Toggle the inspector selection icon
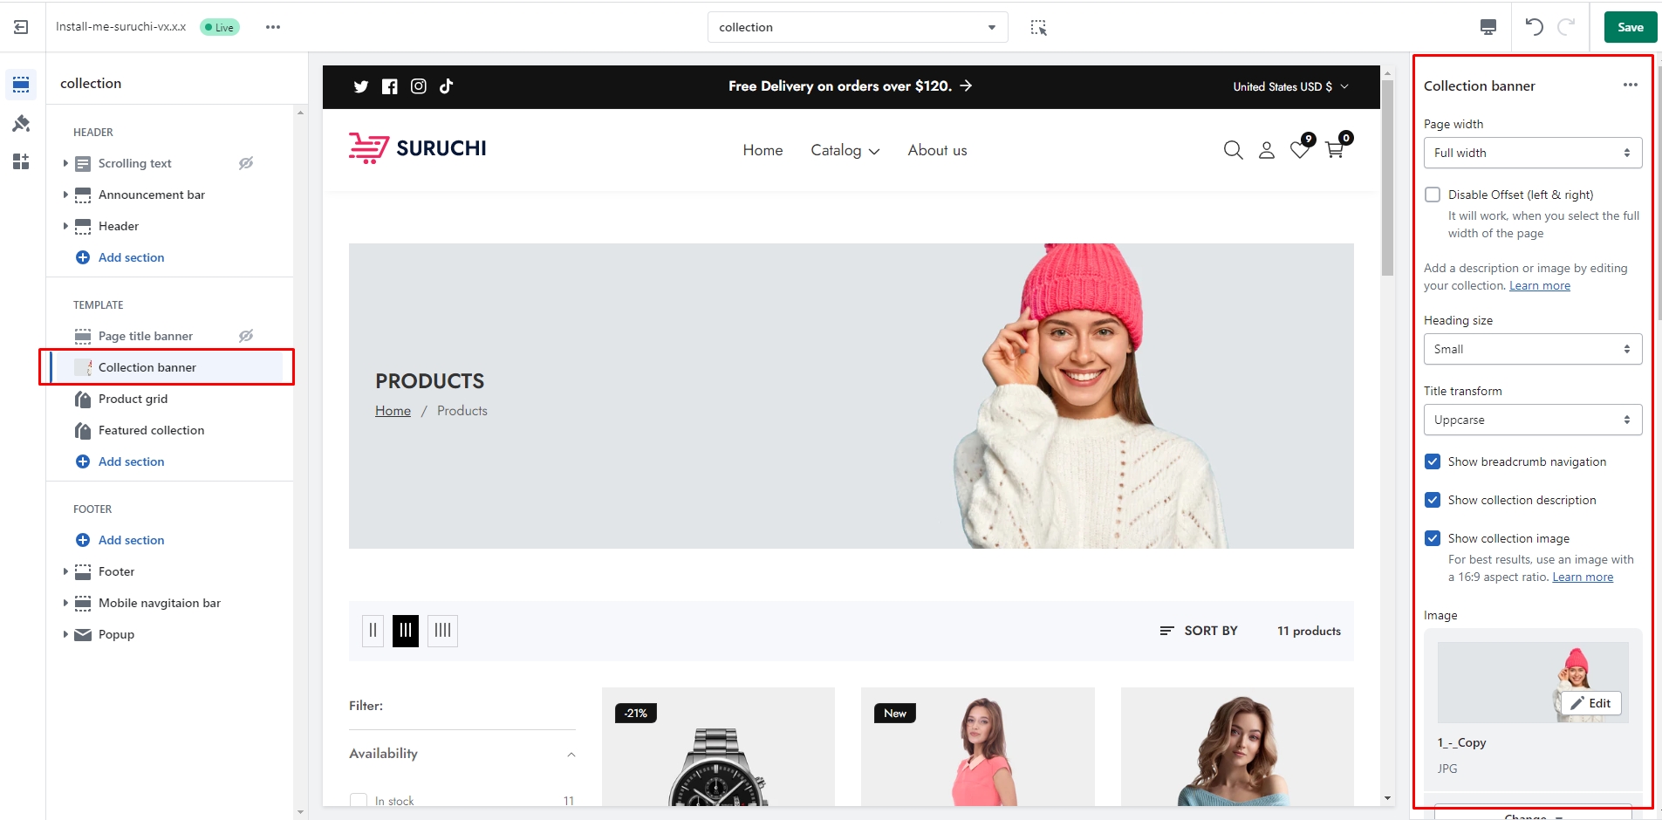 pos(1038,27)
